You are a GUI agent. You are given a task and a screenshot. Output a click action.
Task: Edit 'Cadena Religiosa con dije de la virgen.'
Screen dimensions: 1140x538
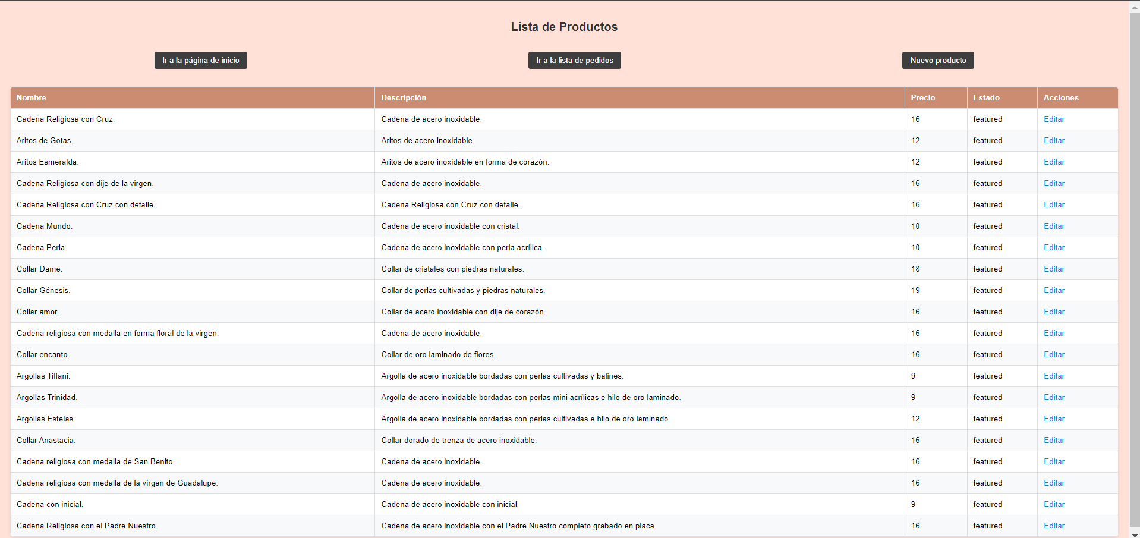coord(1053,183)
